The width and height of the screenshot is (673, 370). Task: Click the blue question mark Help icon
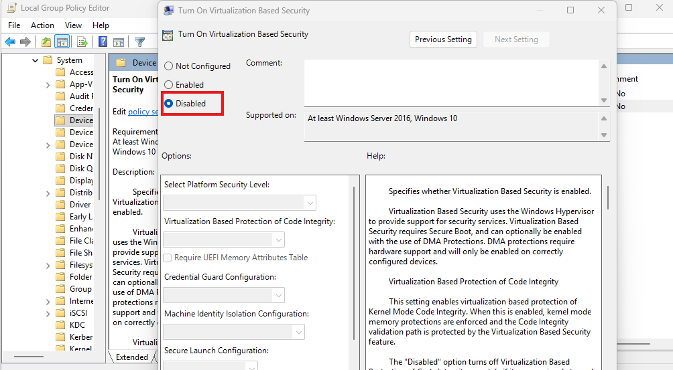[x=103, y=41]
